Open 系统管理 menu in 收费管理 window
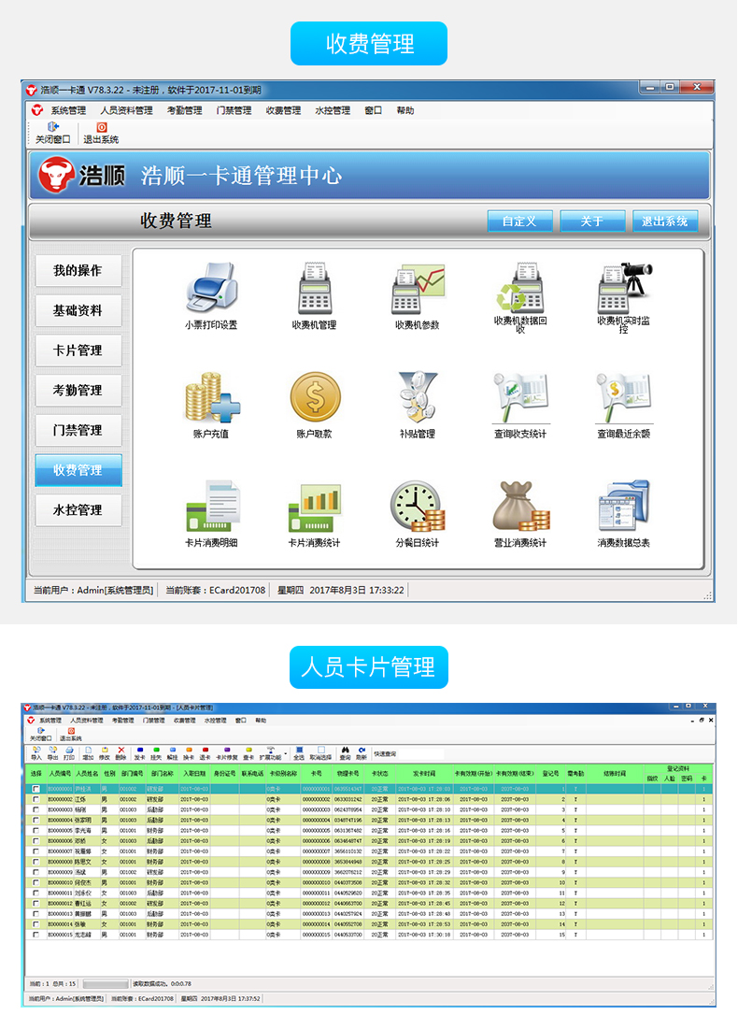The width and height of the screenshot is (738, 1029). [68, 110]
